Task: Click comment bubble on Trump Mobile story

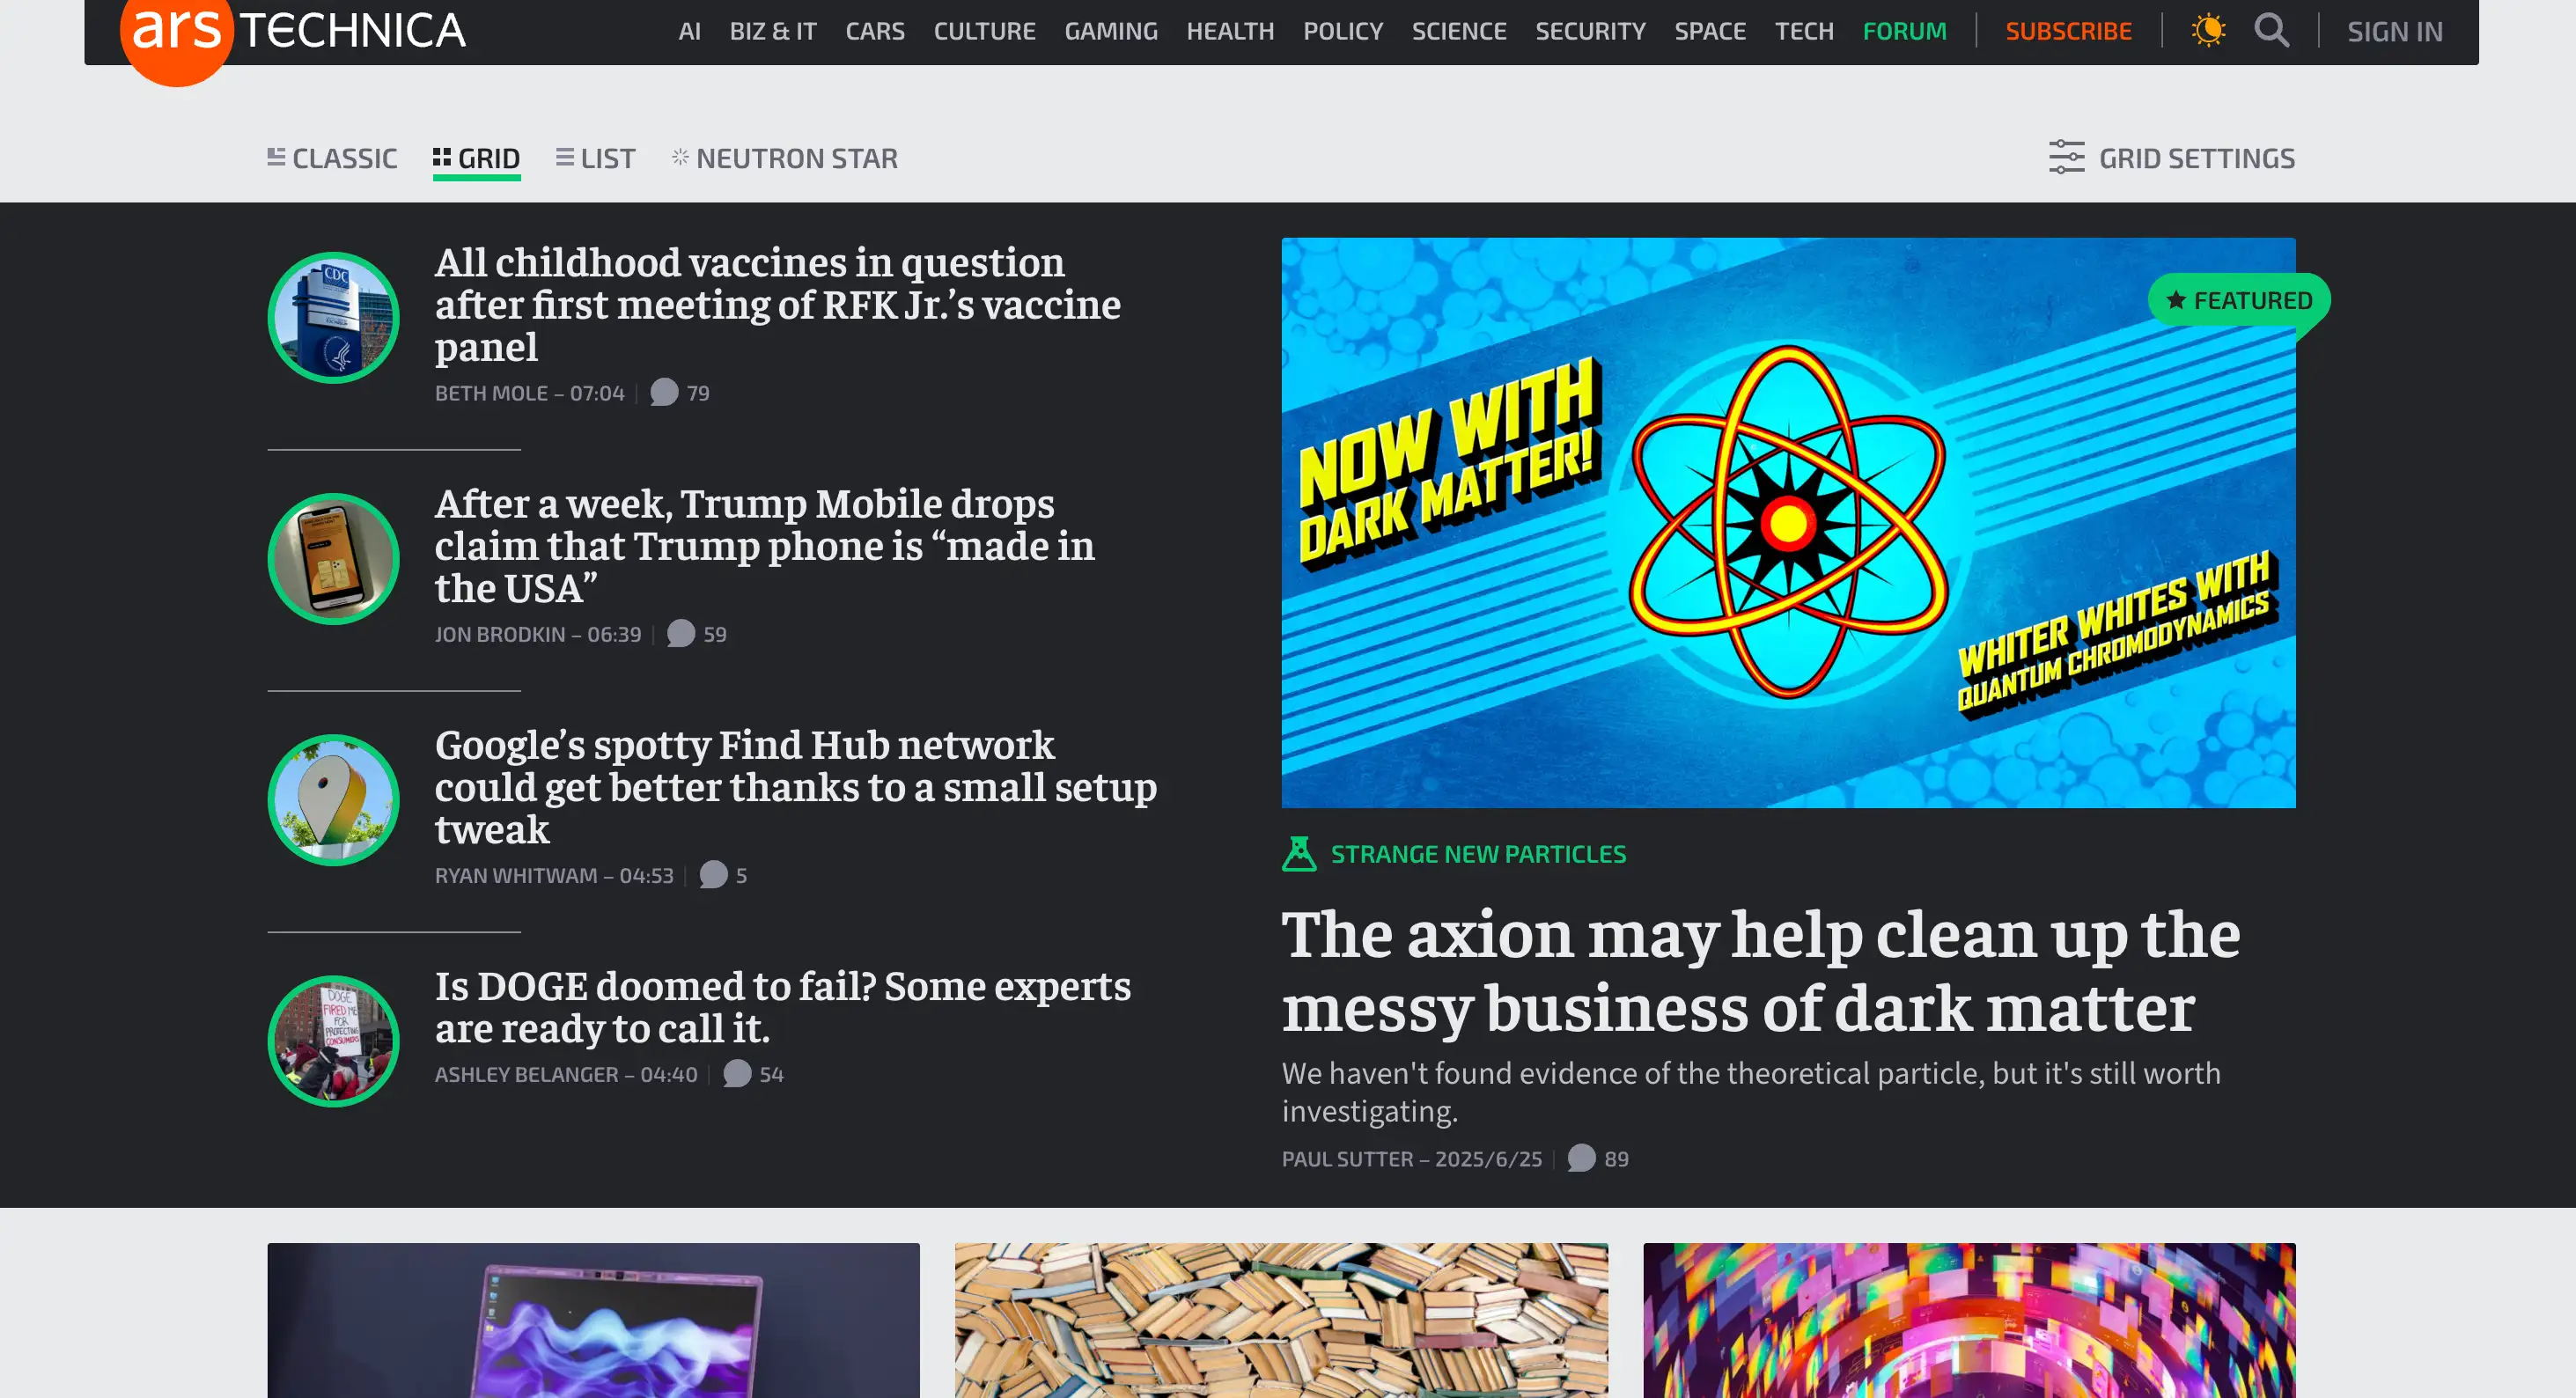Action: [681, 633]
